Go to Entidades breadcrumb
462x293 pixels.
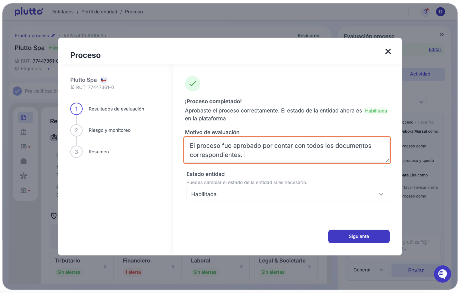63,12
